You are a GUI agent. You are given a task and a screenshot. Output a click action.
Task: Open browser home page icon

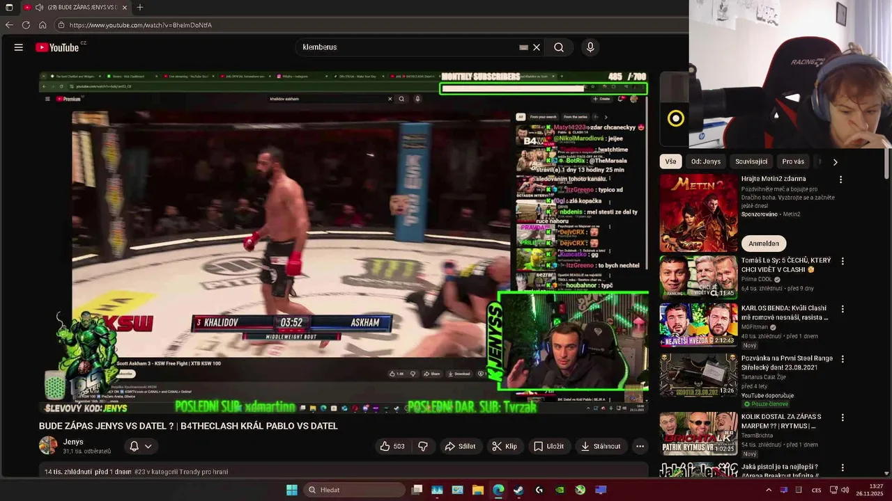(43, 25)
